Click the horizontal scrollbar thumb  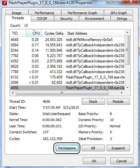click(x=62, y=93)
